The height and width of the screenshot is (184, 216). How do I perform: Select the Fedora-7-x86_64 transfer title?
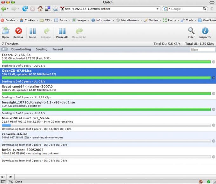click(16, 55)
